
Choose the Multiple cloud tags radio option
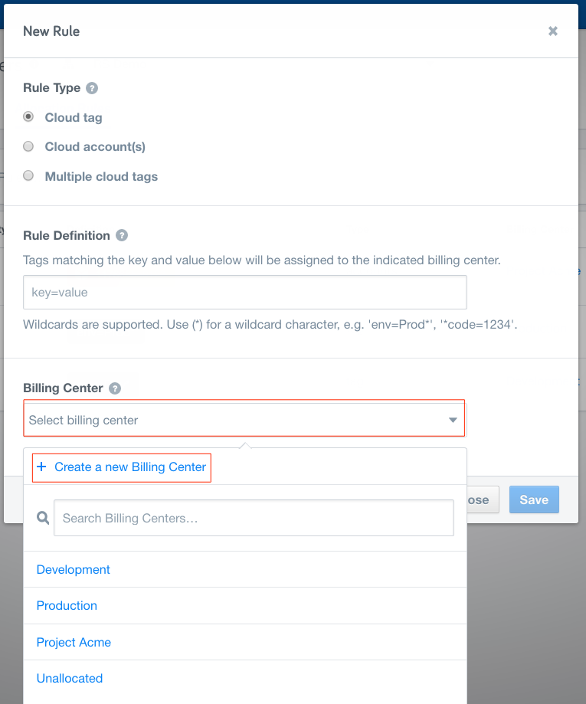pyautogui.click(x=28, y=175)
